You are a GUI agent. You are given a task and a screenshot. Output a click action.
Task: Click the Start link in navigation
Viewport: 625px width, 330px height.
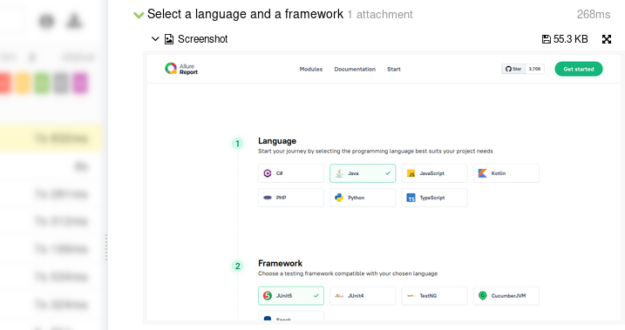(394, 70)
